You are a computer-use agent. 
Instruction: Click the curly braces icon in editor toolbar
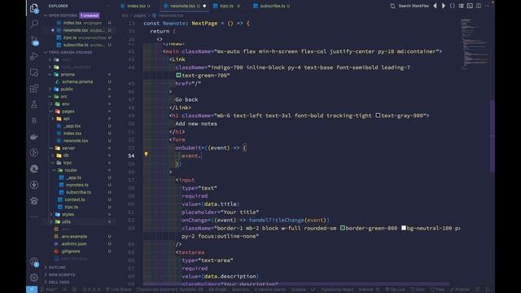[453, 6]
